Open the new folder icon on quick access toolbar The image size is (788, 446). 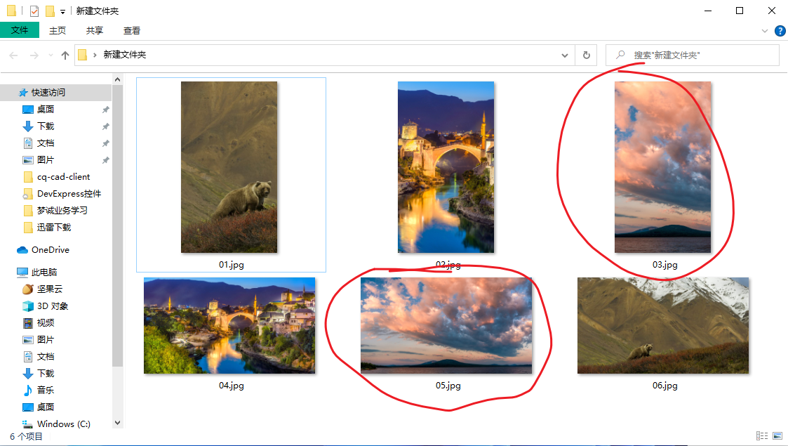tap(50, 11)
